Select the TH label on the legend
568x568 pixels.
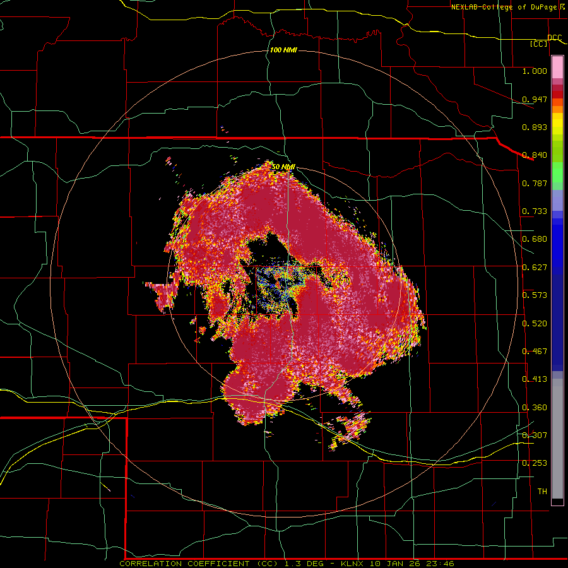coord(542,492)
